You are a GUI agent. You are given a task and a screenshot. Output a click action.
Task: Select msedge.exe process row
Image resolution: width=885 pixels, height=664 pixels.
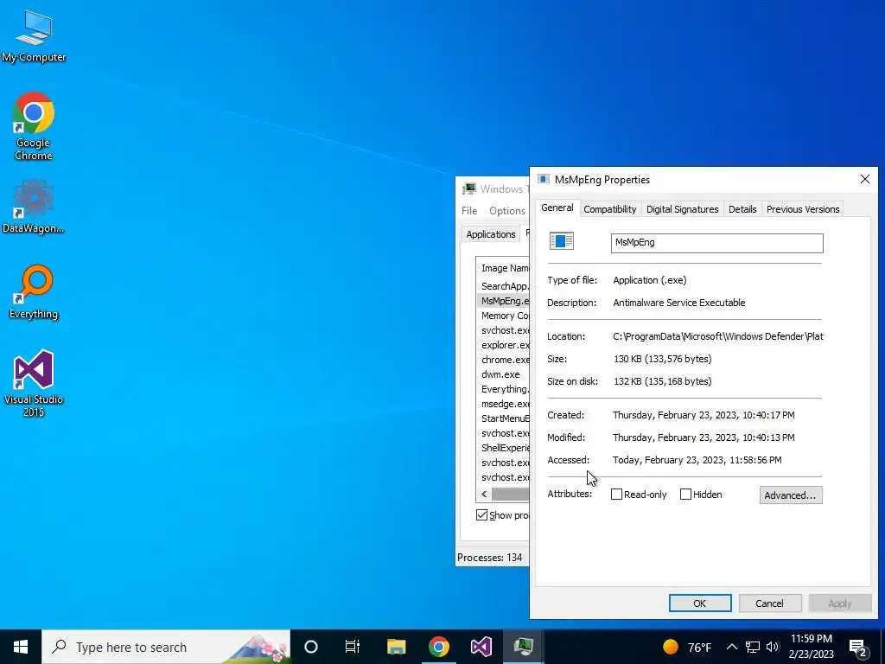tap(505, 404)
